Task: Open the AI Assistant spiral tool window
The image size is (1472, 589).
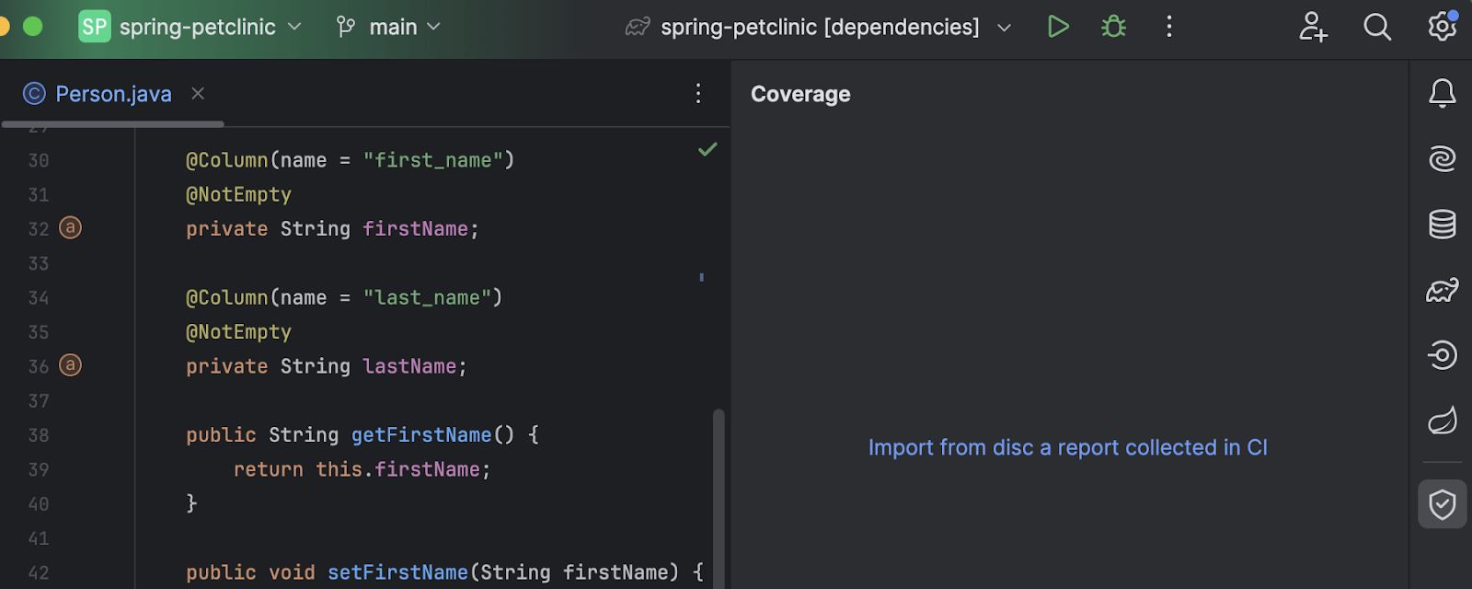Action: pyautogui.click(x=1442, y=158)
